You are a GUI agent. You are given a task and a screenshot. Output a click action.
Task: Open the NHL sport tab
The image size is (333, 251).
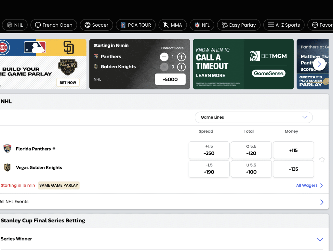15,25
